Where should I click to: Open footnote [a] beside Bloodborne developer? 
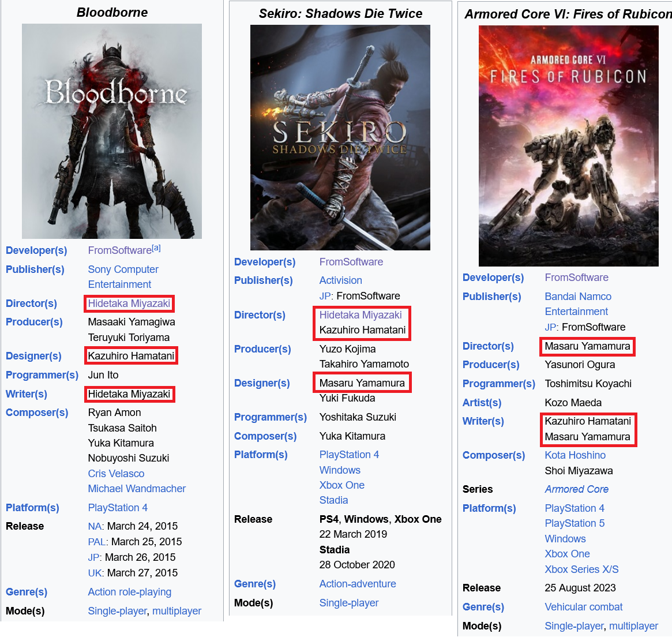(156, 248)
